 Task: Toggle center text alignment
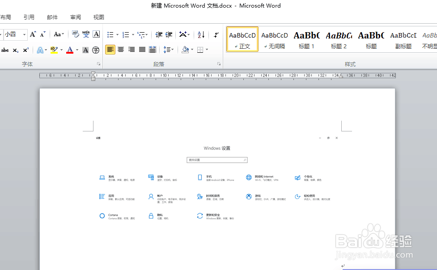pyautogui.click(x=121, y=50)
